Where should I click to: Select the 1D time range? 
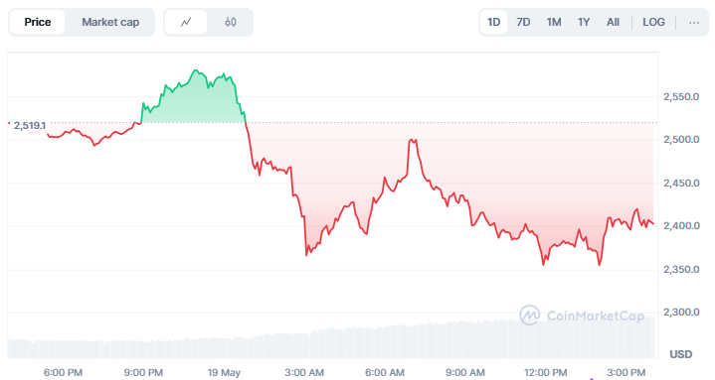tap(493, 22)
